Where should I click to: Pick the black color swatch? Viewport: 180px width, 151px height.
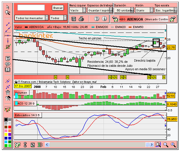6,120
